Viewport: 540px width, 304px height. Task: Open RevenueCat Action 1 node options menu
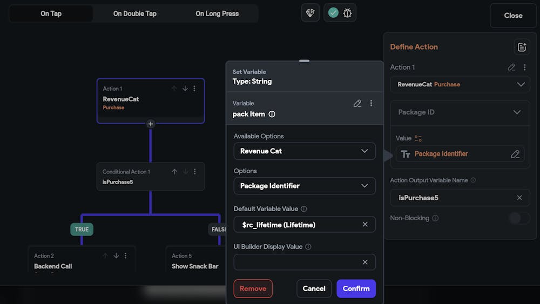click(x=194, y=89)
